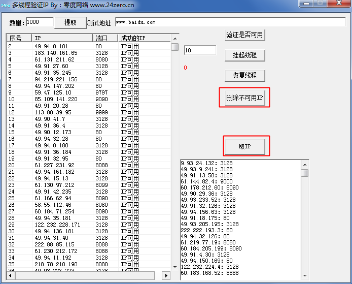The width and height of the screenshot is (352, 284).
Task: Select row with IP 222.88.85.115
Action: [89, 244]
